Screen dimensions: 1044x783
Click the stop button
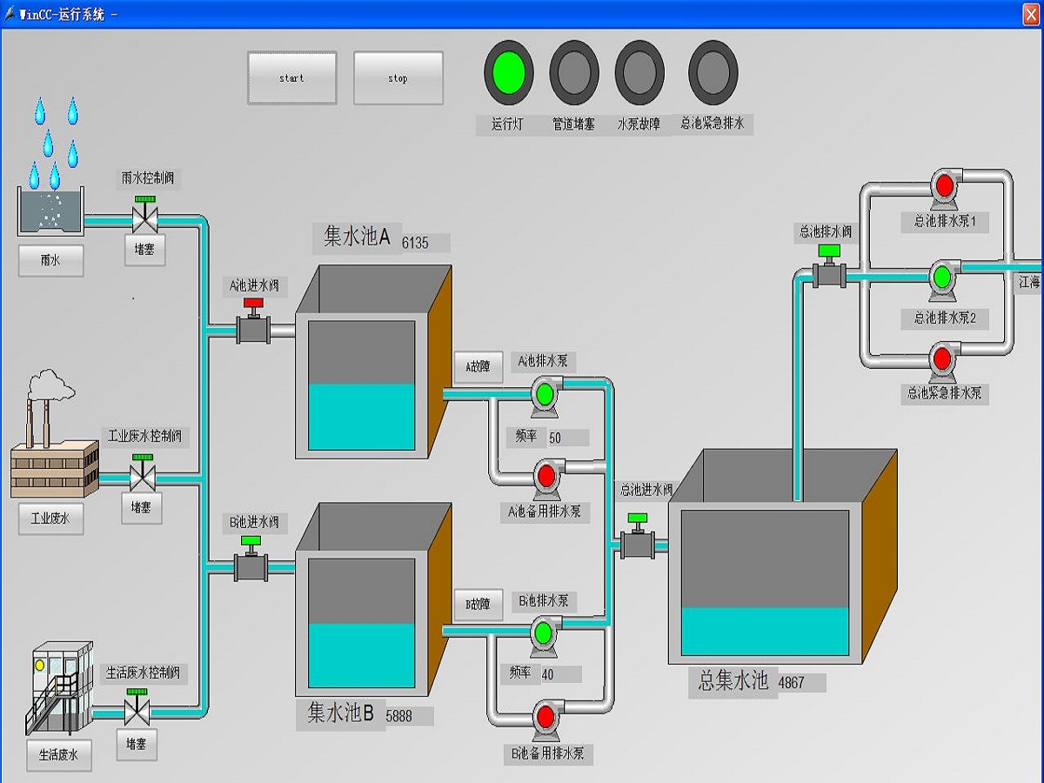(x=398, y=78)
